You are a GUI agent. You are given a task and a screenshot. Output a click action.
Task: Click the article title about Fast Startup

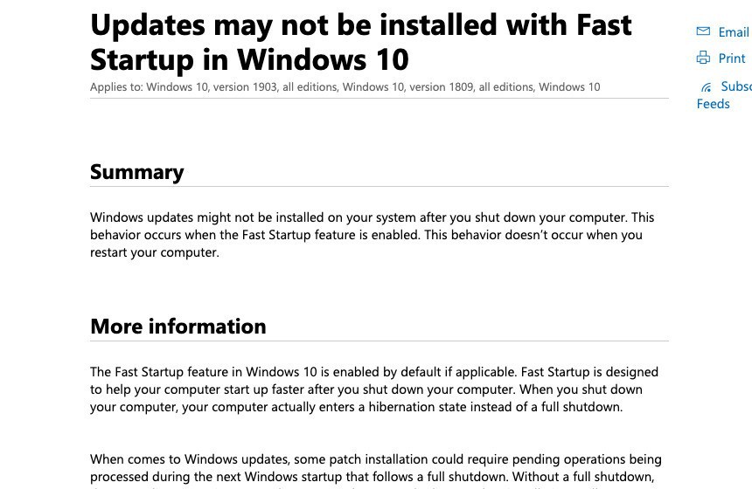[x=360, y=42]
